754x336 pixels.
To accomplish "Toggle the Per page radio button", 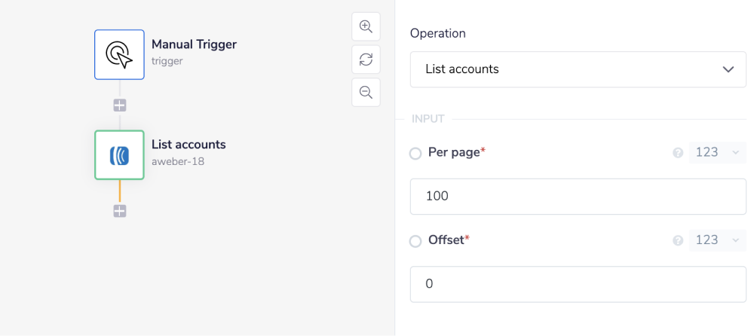I will point(415,154).
